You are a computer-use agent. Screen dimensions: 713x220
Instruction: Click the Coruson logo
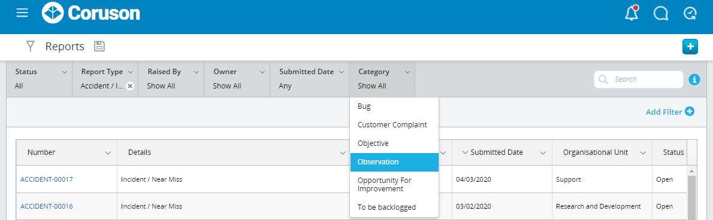click(91, 13)
